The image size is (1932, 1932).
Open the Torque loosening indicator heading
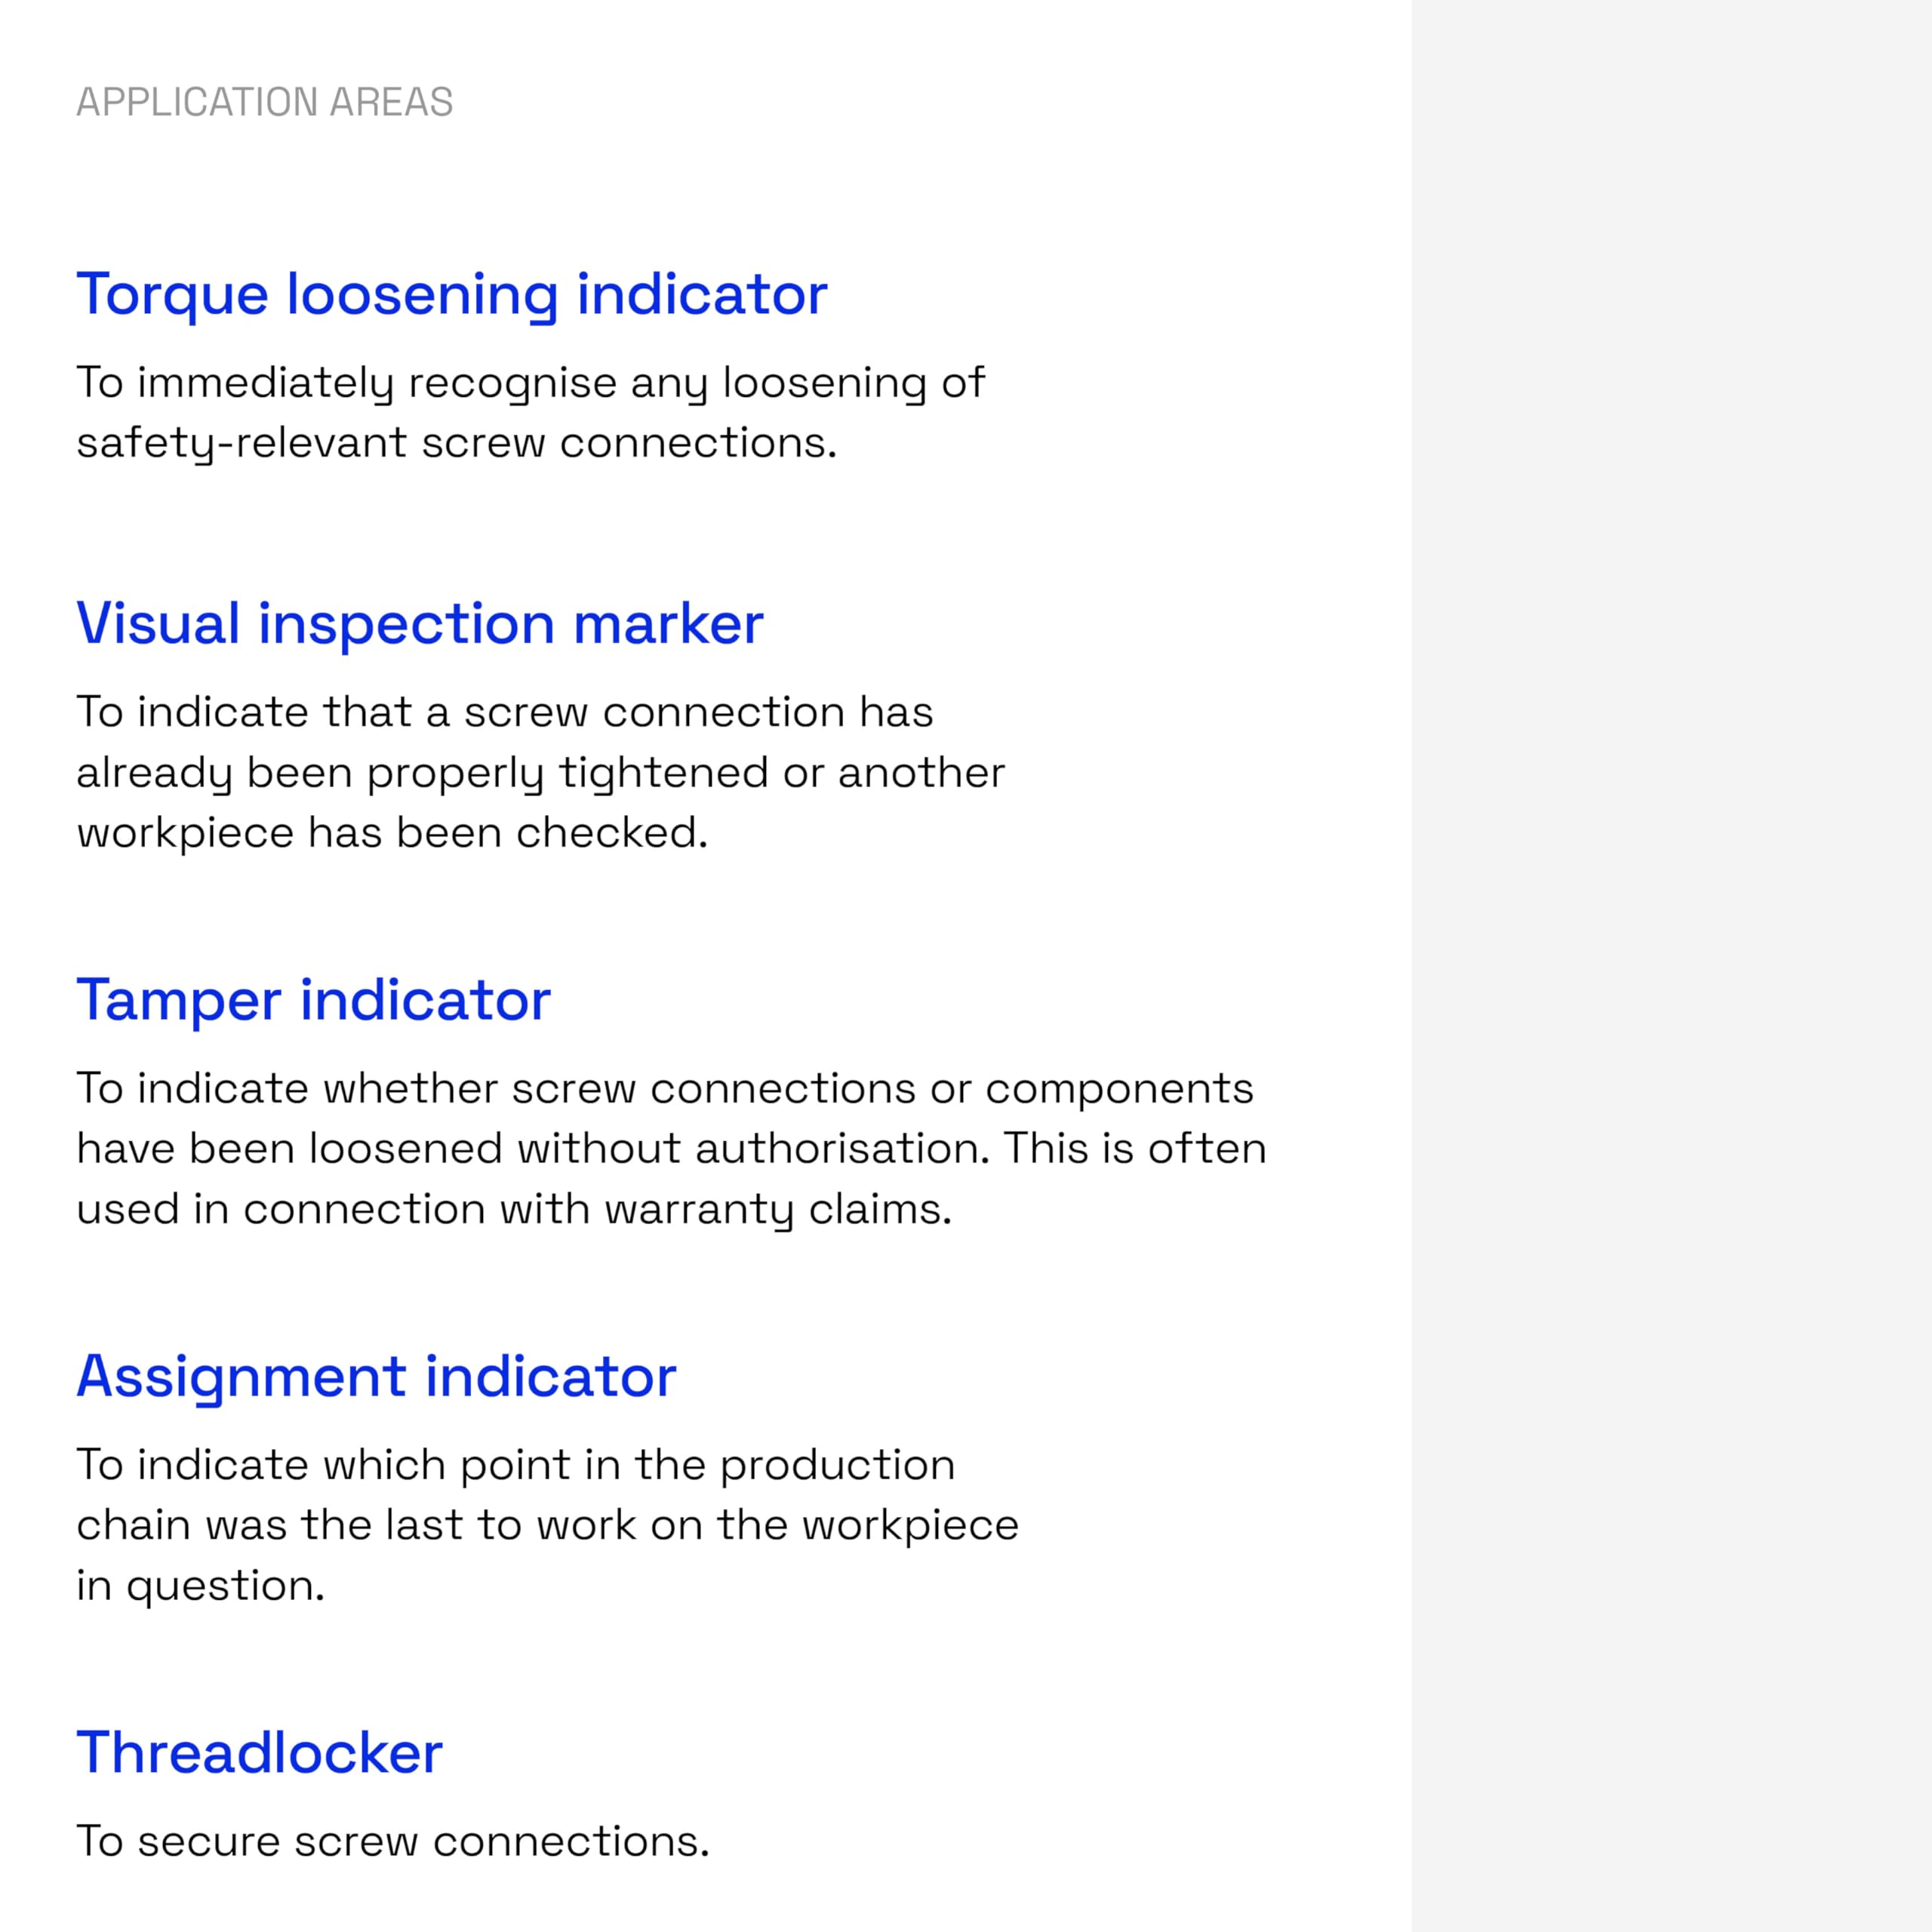pyautogui.click(x=451, y=294)
